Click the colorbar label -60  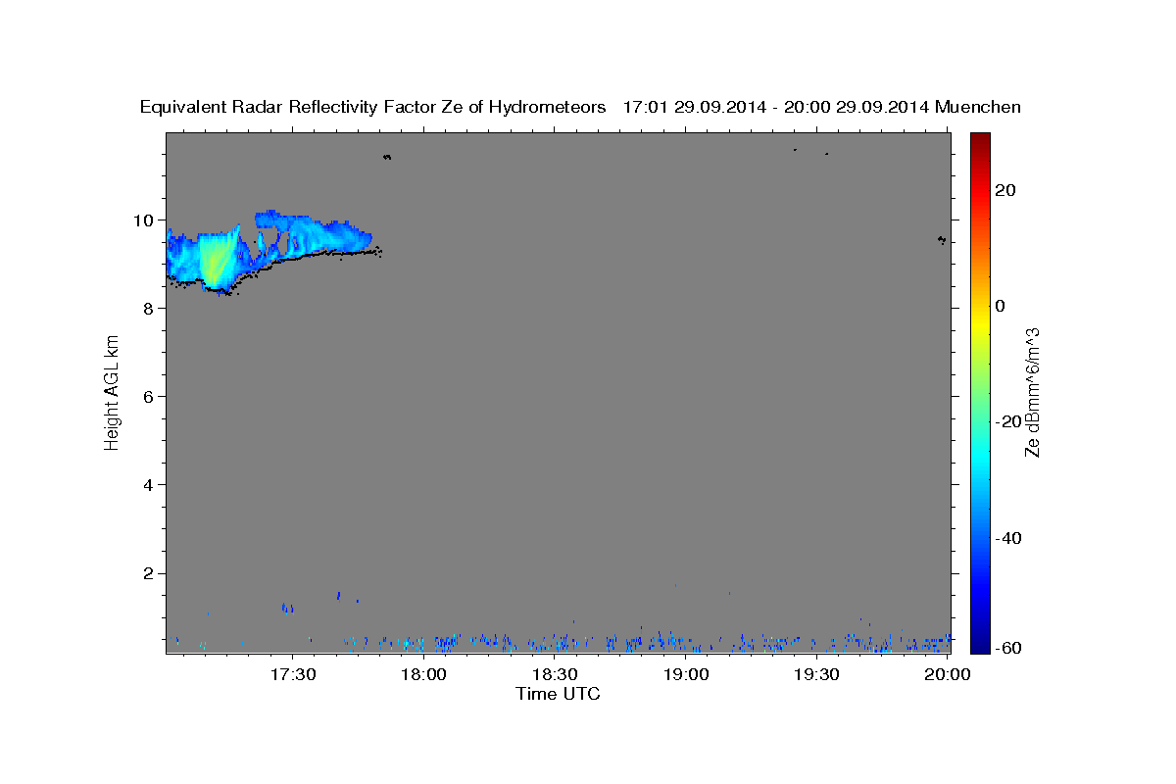coord(1008,648)
